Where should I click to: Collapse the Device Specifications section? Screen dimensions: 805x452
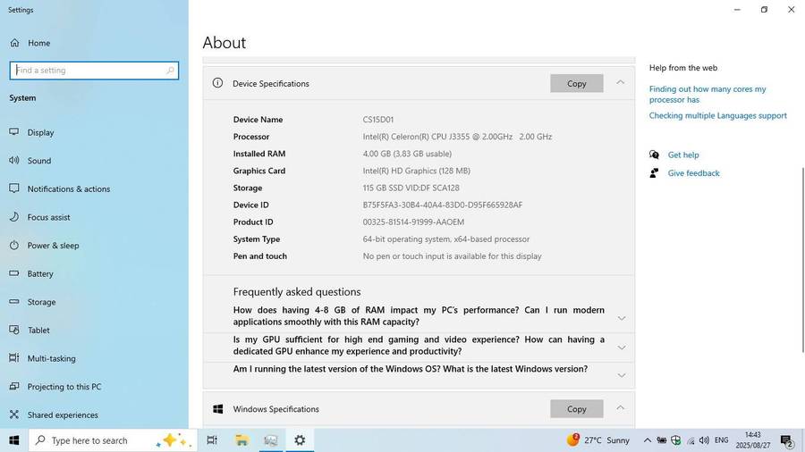click(x=620, y=82)
